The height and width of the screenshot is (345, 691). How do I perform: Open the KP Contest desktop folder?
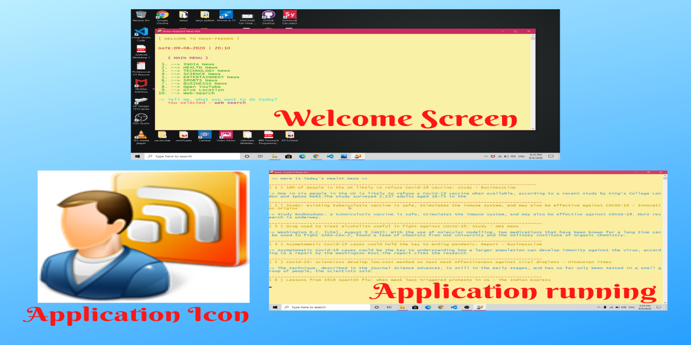tap(290, 136)
